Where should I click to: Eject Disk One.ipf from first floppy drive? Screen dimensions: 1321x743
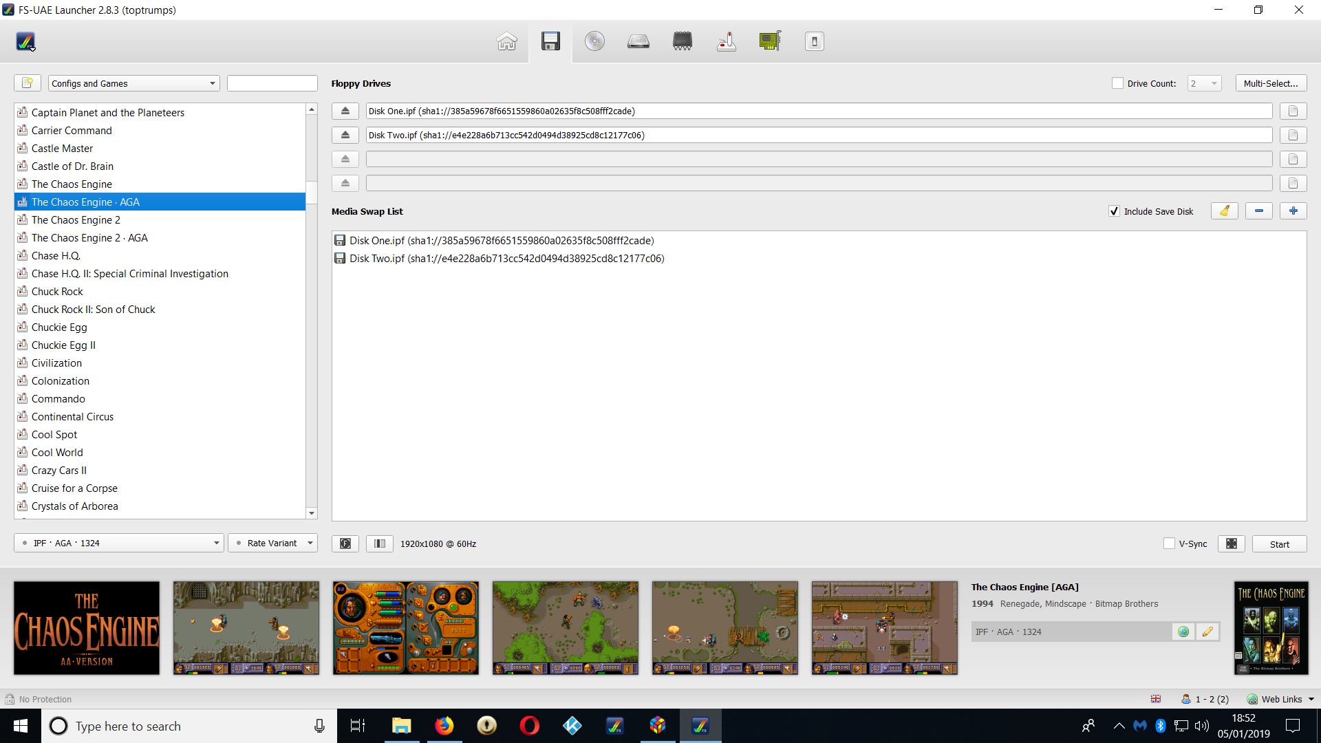point(345,111)
